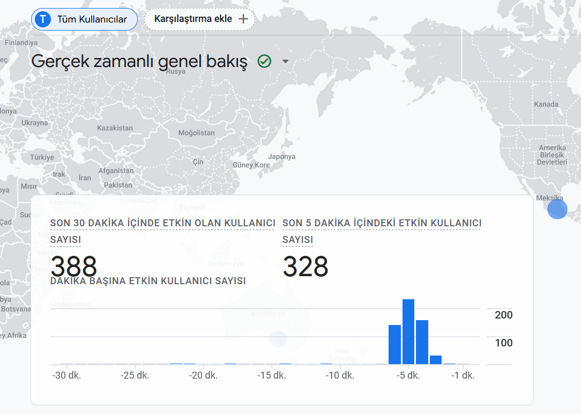Click Finlandiya on the map
Screen dimensions: 581x414
21,42
